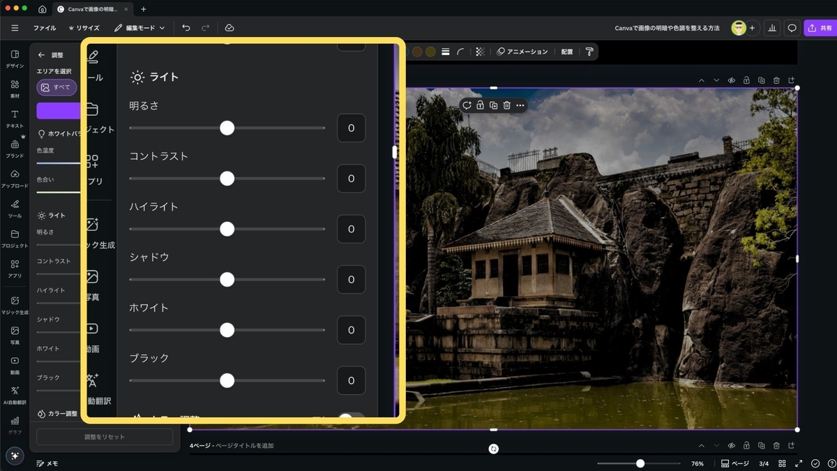Open the グラフ panel in sidebar
Image resolution: width=837 pixels, height=471 pixels.
pos(15,425)
